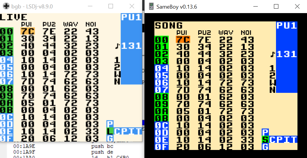This screenshot has width=307, height=158.
Task: Click tempo value 131 in SameBoy window
Action: (x=287, y=54)
